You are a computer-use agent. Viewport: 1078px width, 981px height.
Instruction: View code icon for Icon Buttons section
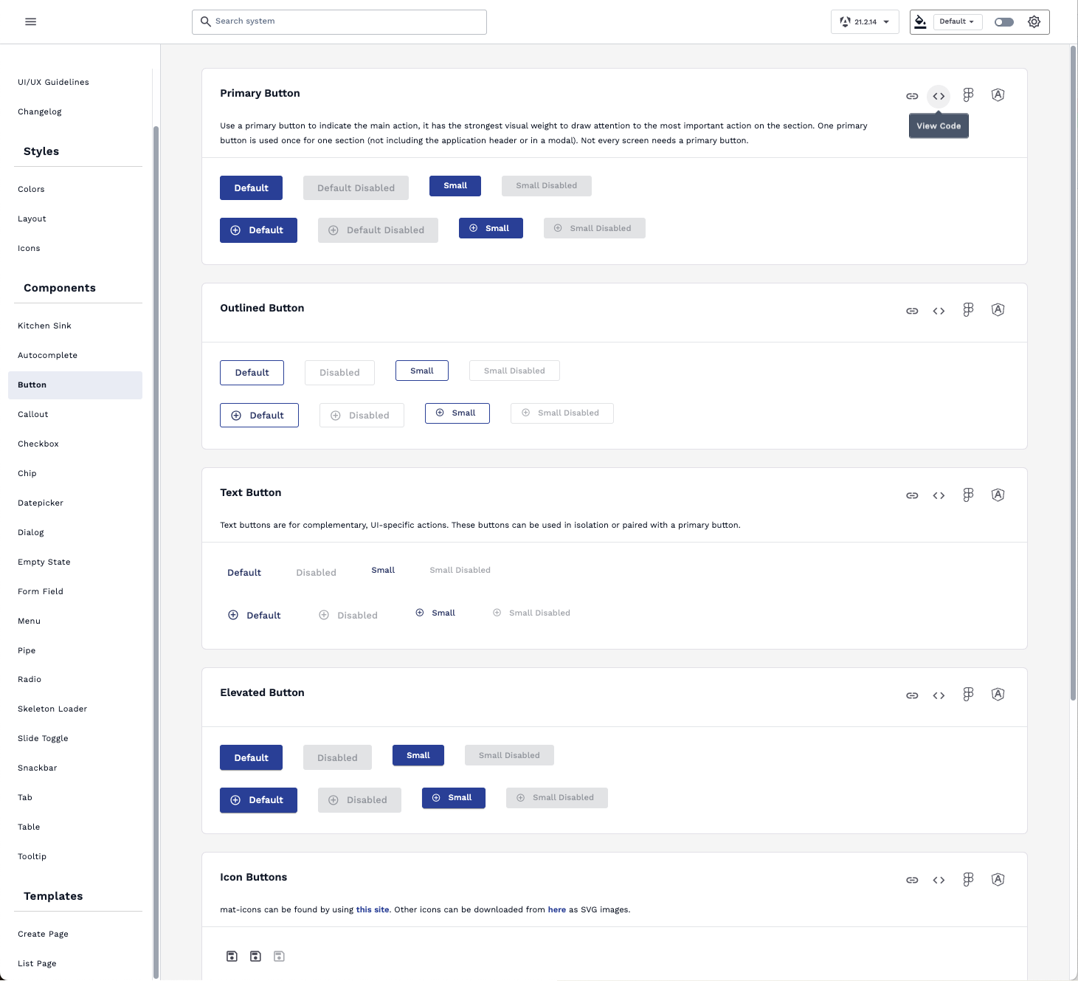point(939,880)
